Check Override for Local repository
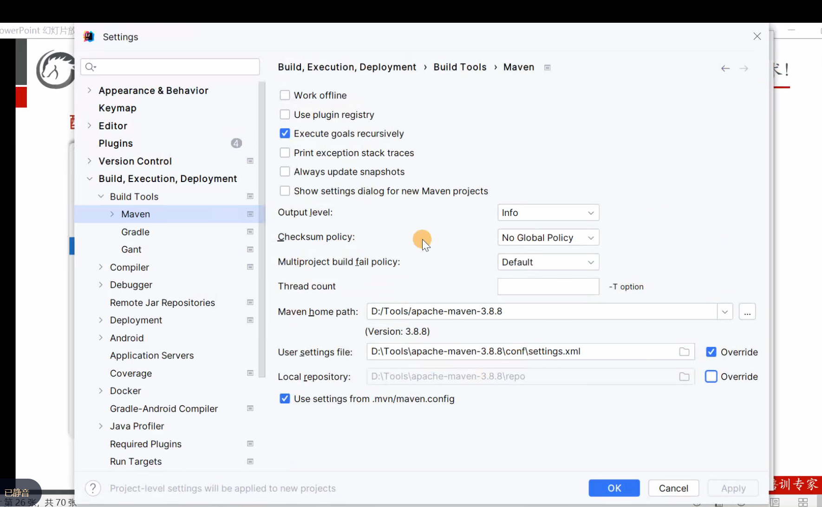The image size is (822, 507). pos(711,377)
